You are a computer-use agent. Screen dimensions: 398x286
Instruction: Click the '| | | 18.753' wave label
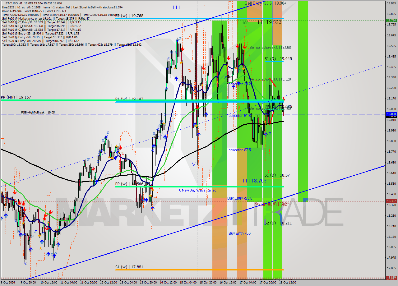pos(254,181)
